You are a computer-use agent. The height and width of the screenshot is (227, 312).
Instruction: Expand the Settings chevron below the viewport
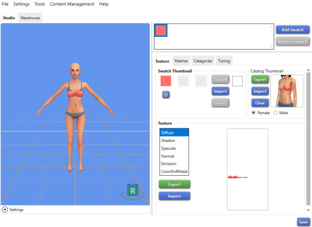pos(5,210)
